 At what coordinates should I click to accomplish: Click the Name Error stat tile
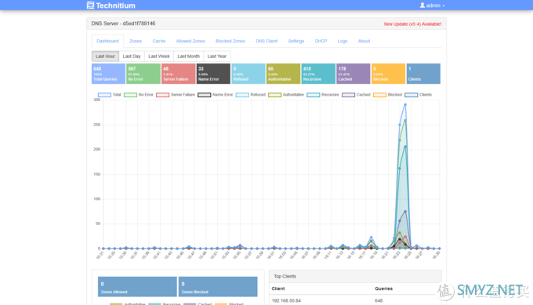[x=213, y=74]
